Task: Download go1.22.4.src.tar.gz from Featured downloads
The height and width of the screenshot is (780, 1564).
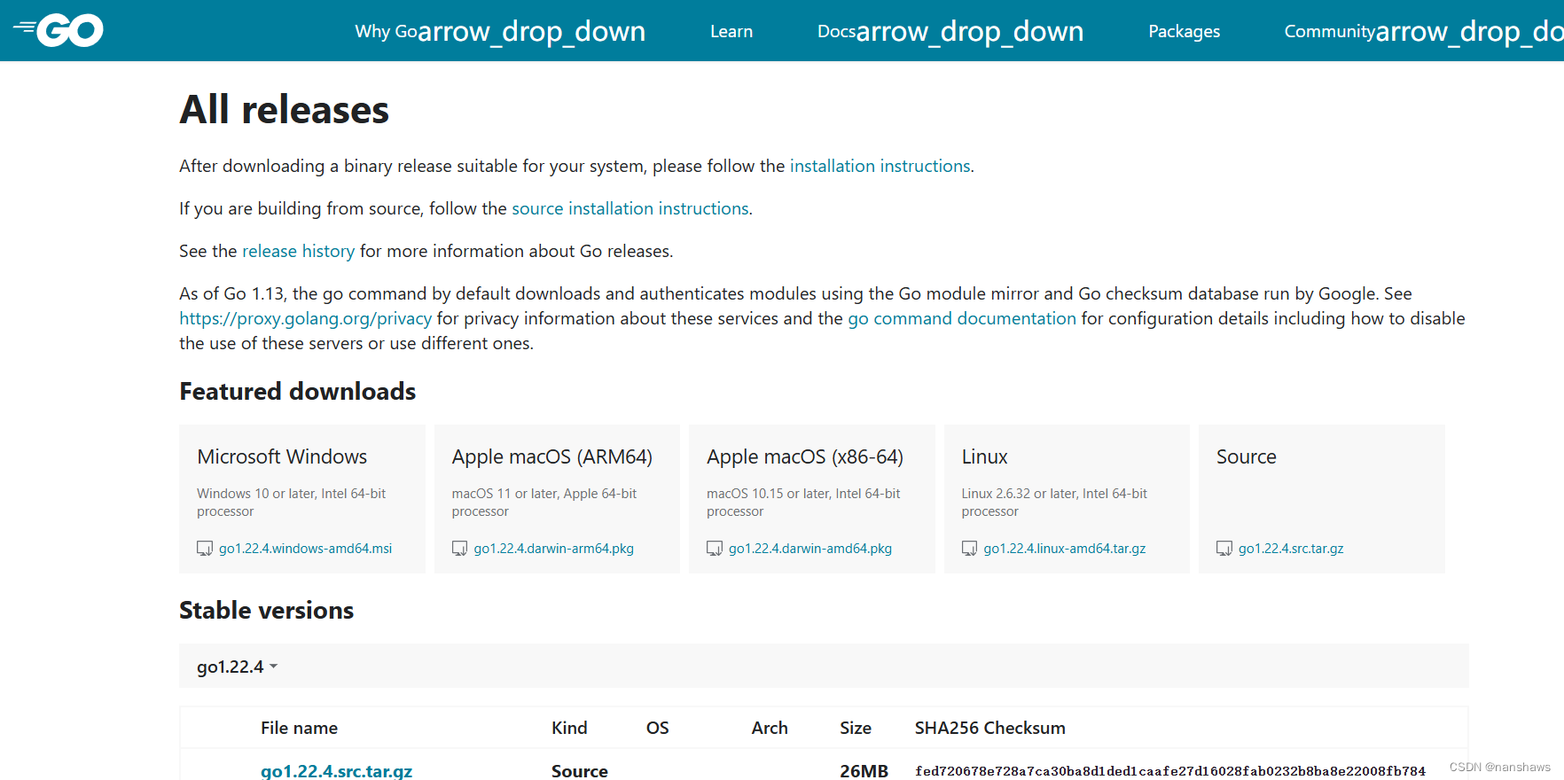Action: pyautogui.click(x=1291, y=549)
